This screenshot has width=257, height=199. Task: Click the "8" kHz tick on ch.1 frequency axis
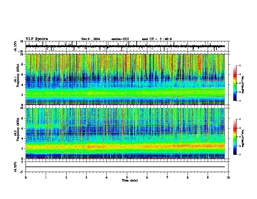pos(22,64)
